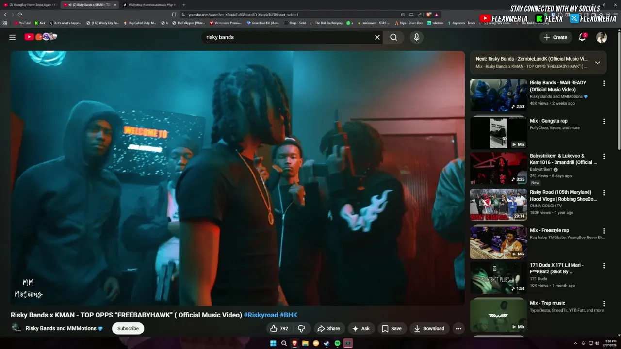Open Steam from the taskbar
The height and width of the screenshot is (349, 621).
coord(327,343)
